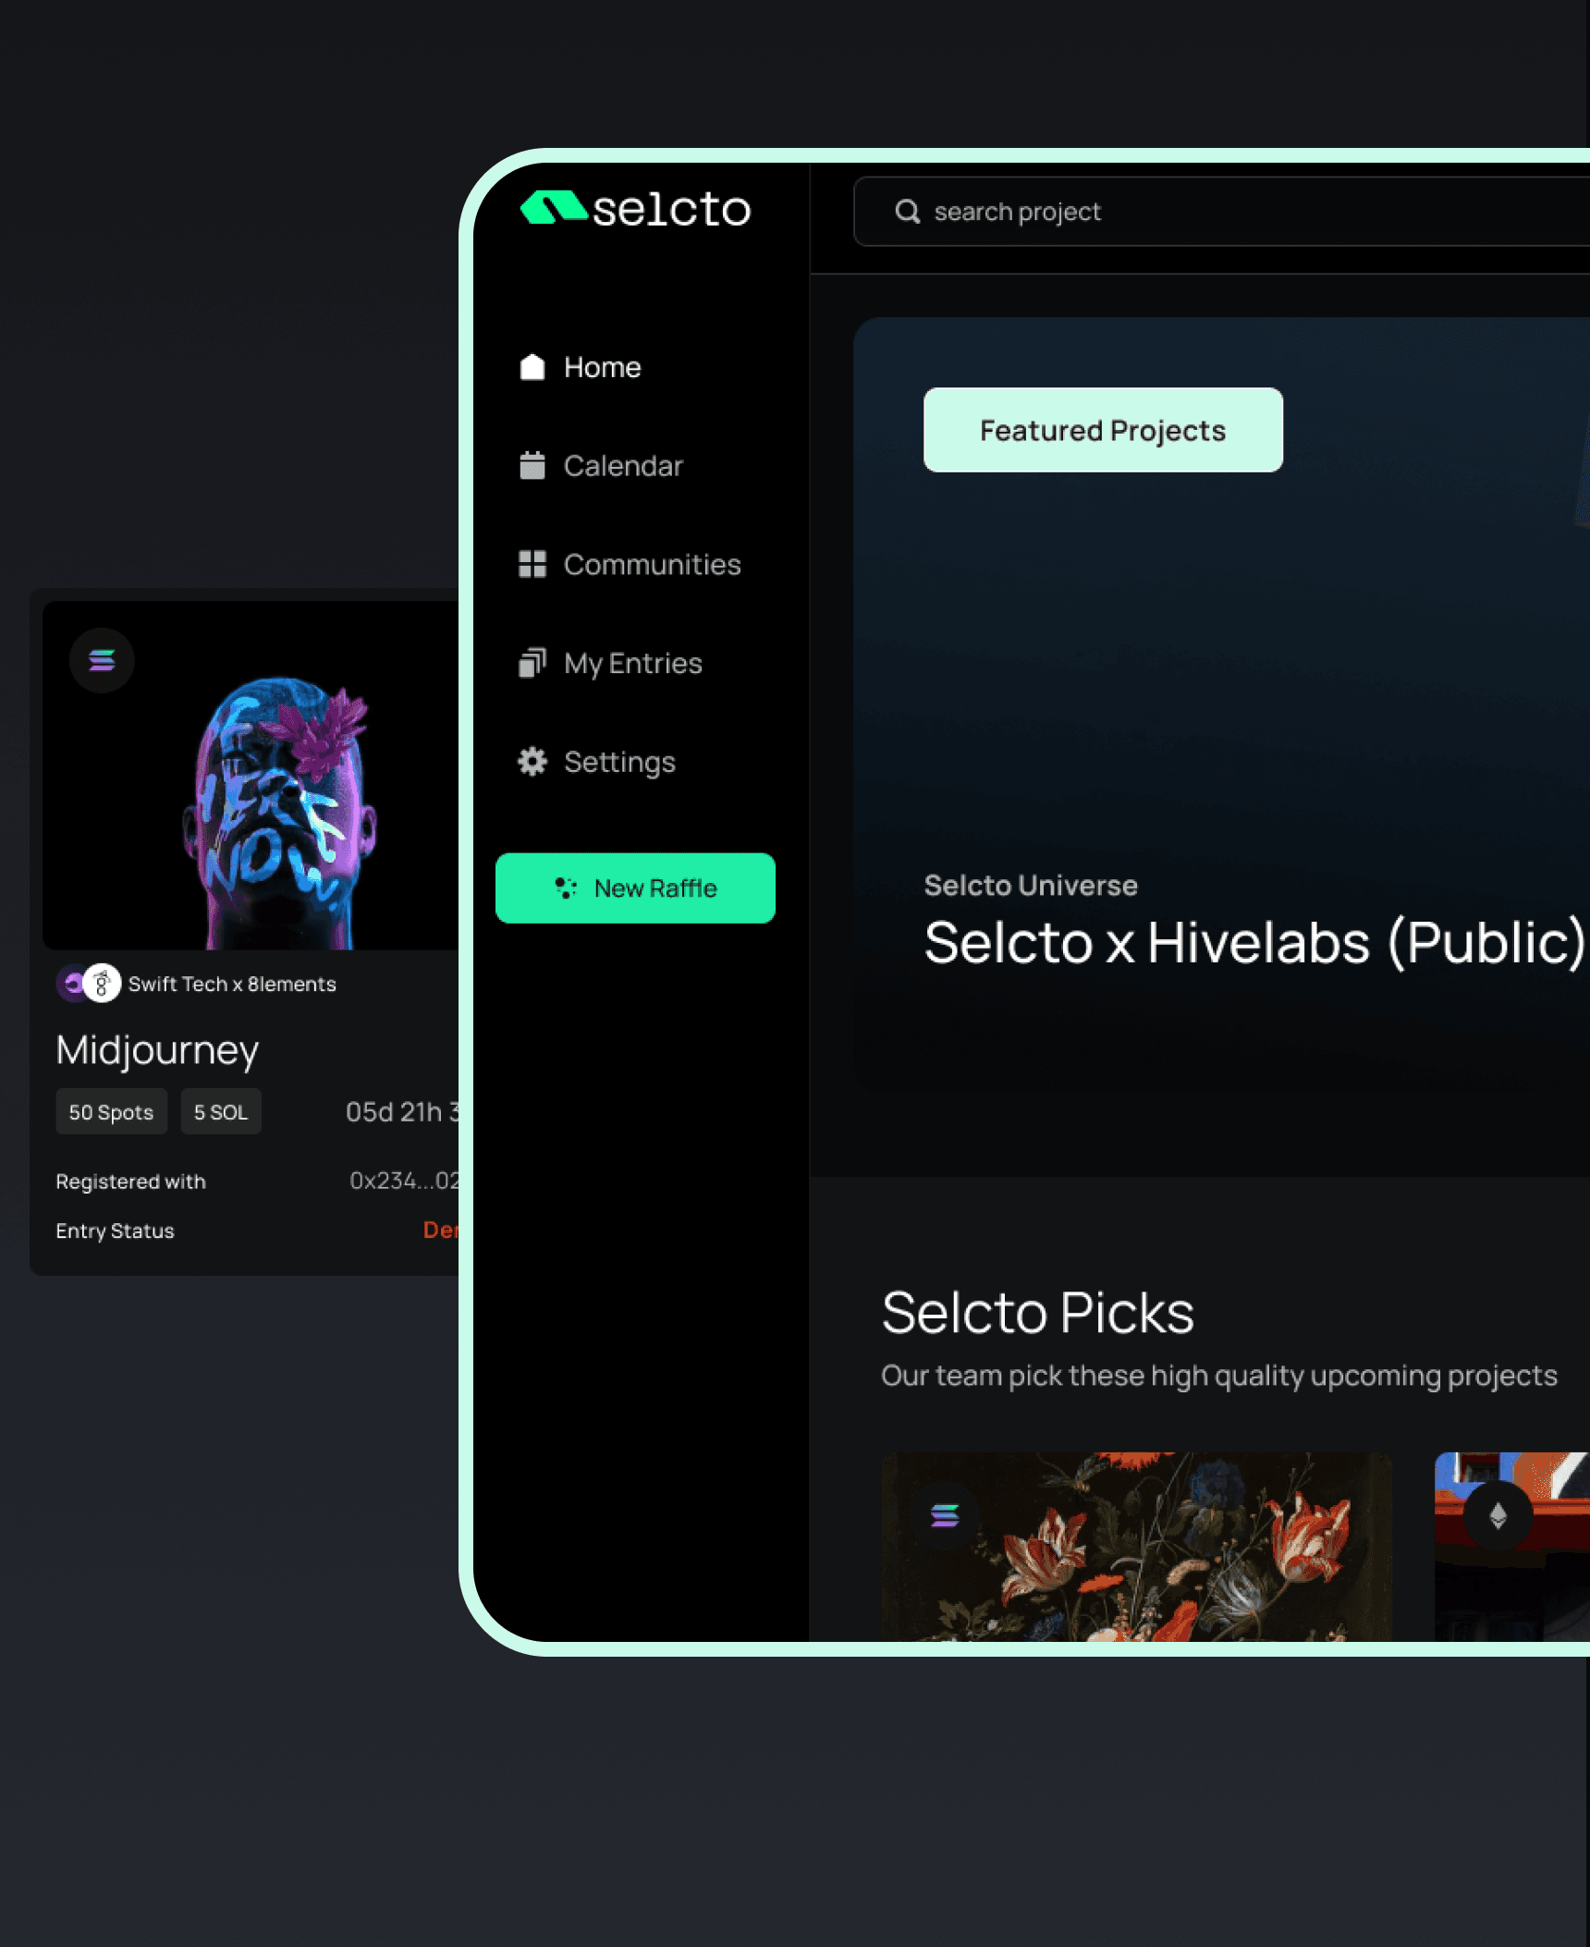Click the Communities grid icon

click(532, 564)
